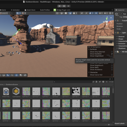127x127 pixels.
Task: Toggle 2D view white circle icon
Action: pyautogui.click(x=66, y=13)
